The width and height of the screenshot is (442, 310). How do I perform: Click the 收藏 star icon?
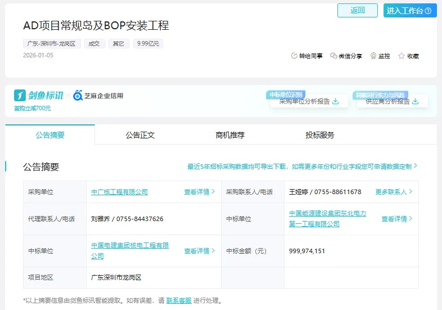(402, 56)
